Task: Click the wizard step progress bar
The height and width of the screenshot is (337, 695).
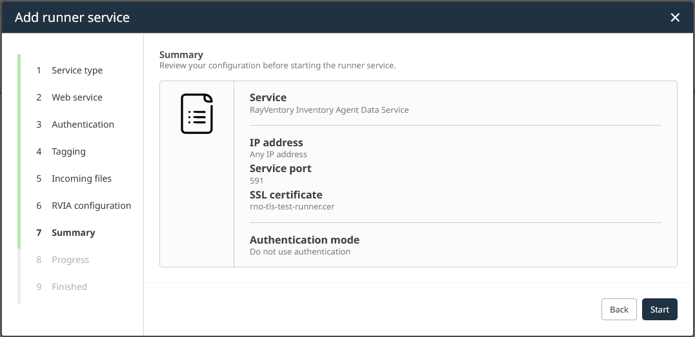Action: click(19, 178)
